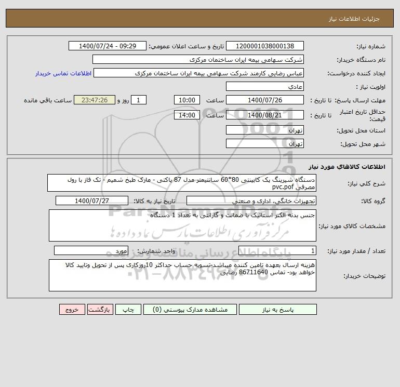400x387 pixels.
Task: Click the شماره نیاز field 1200001038000138
Action: click(265, 46)
